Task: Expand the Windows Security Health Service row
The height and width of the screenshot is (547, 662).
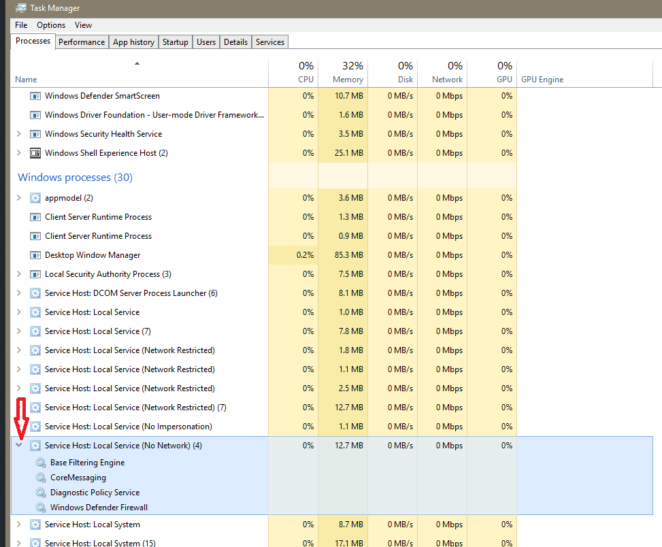Action: click(19, 134)
